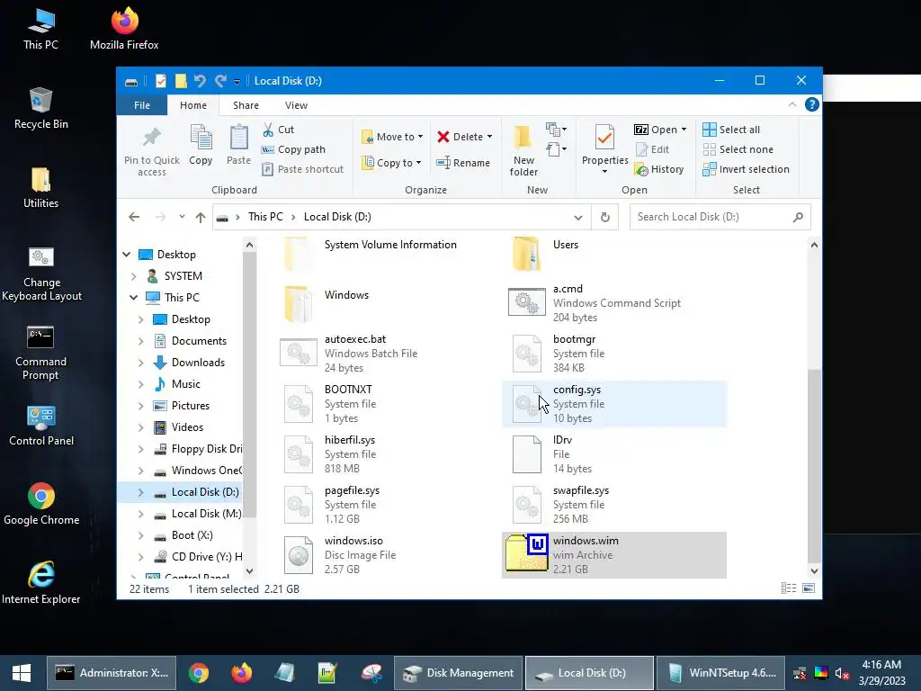Expand the Open dropdown arrow

(x=684, y=130)
